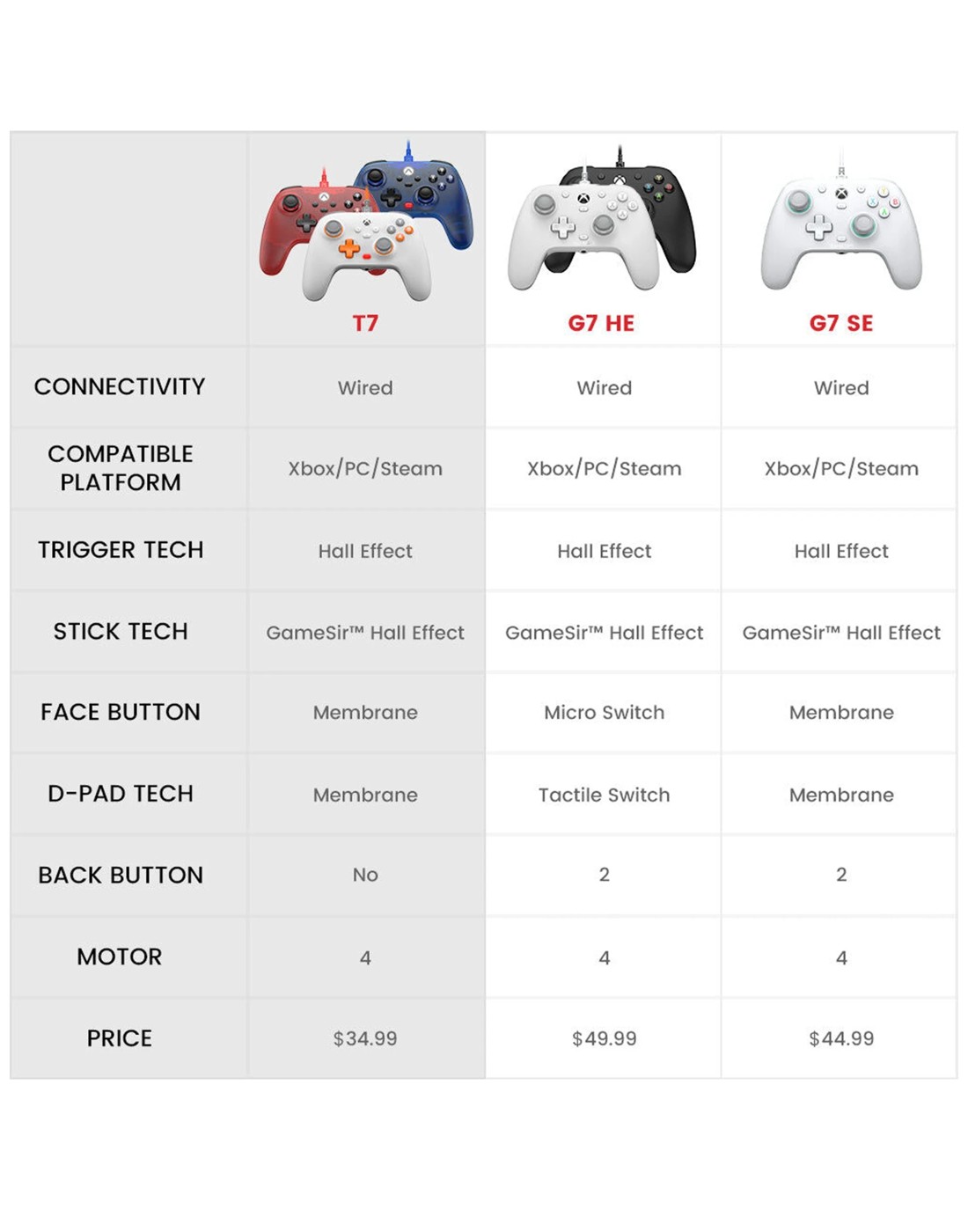Click the black G7 HE controller image
This screenshot has height=1210, width=968.
coord(664,207)
